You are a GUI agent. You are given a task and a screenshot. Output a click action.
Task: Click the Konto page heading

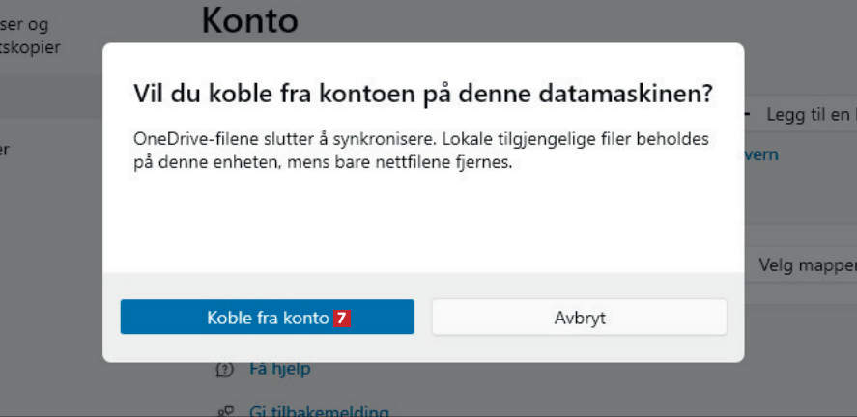pyautogui.click(x=249, y=20)
